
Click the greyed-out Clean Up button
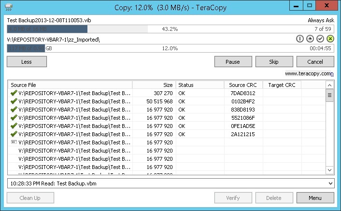point(30,198)
